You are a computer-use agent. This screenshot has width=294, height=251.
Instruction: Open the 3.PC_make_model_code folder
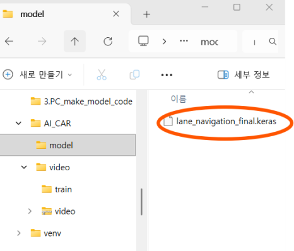(81, 102)
